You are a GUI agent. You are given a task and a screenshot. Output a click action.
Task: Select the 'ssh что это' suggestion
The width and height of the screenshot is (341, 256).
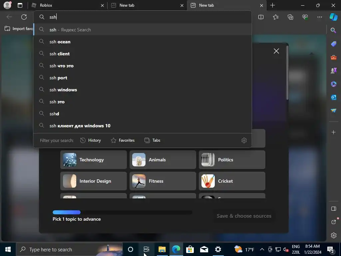[143, 66]
